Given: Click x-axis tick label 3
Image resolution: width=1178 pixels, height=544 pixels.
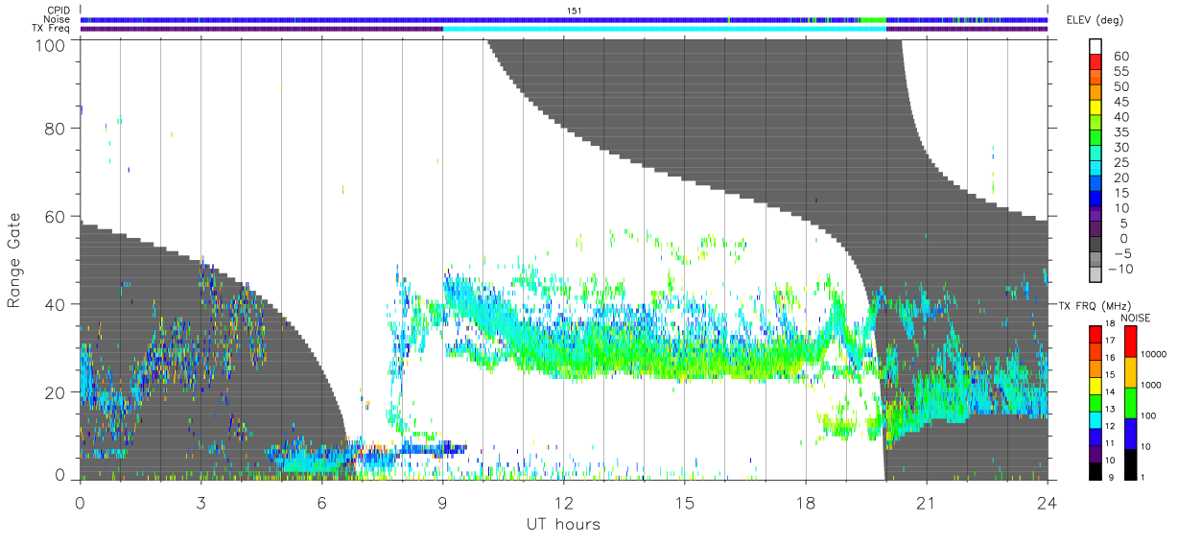Looking at the screenshot, I should click(x=200, y=502).
